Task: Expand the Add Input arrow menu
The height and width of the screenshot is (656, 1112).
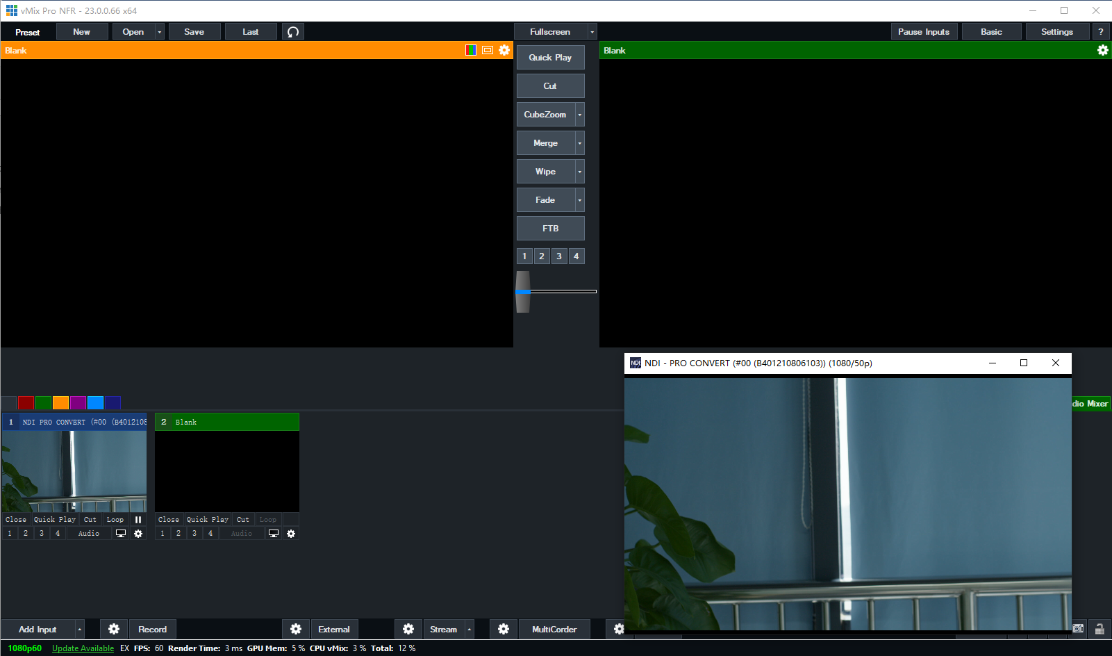Action: coord(80,629)
